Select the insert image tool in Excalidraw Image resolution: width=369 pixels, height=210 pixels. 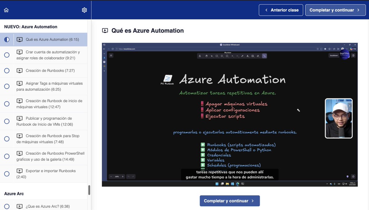tap(252, 56)
